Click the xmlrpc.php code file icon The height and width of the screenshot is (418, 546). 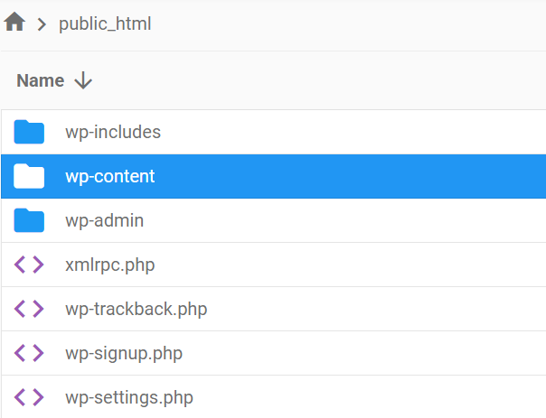point(29,265)
